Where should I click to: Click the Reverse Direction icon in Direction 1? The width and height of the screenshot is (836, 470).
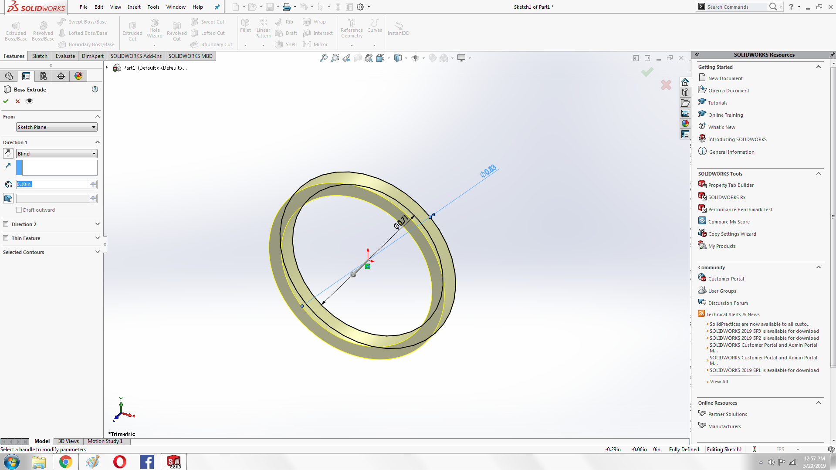click(x=8, y=153)
